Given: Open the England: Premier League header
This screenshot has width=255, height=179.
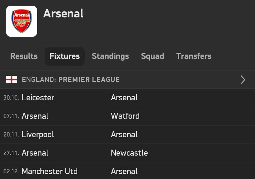Looking at the screenshot, I should point(71,79).
